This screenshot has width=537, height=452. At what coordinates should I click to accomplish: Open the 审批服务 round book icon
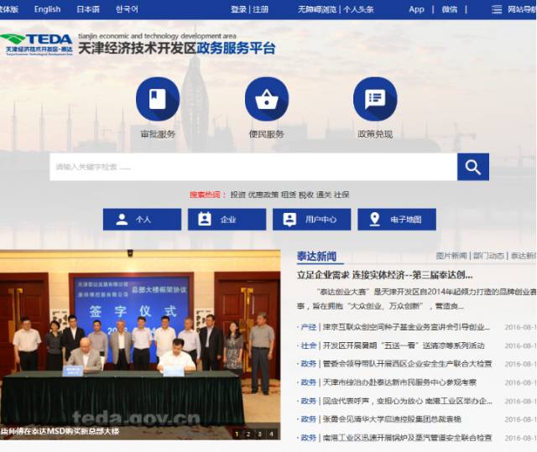158,99
